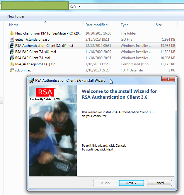Image resolution: width=184 pixels, height=195 pixels.
Task: Click the size value 11,322 KB
Action: pos(168,52)
